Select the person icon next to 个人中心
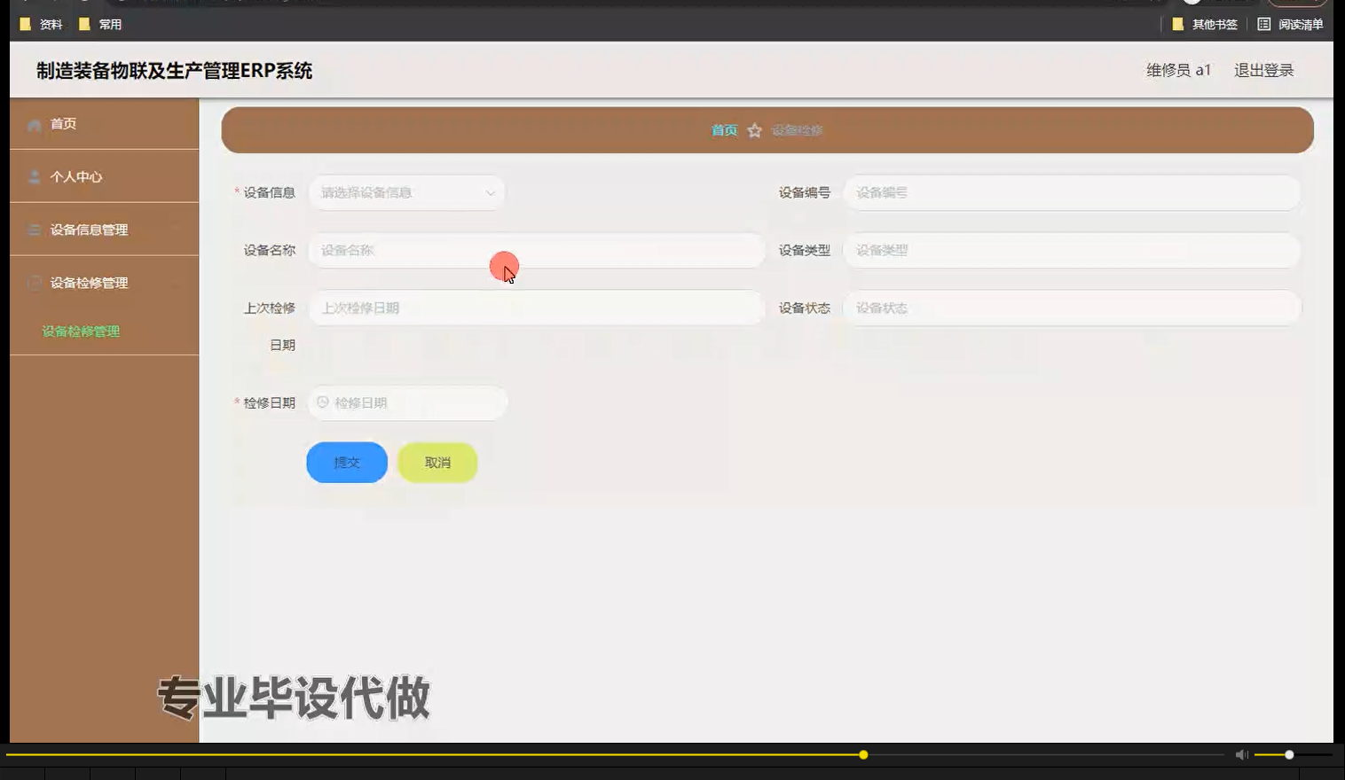 [x=34, y=176]
